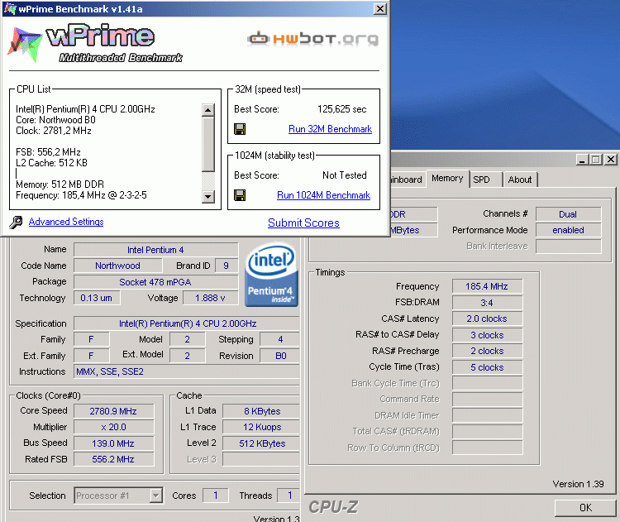Click the Rated FSB 556.2 MHz field

(113, 459)
